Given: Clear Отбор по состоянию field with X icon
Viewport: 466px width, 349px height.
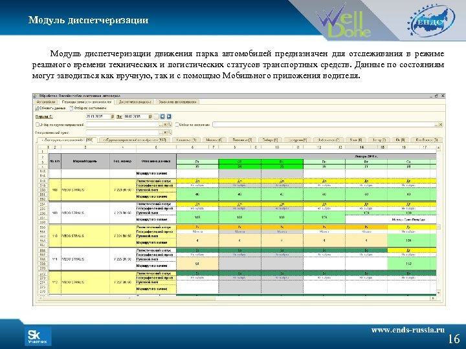Looking at the screenshot, I should (441, 125).
